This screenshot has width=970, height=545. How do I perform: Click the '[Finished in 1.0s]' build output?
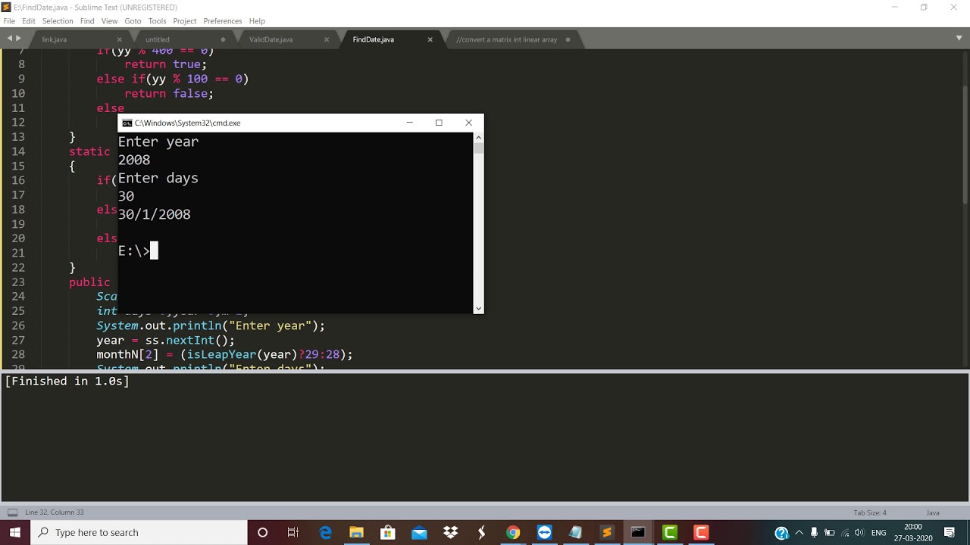point(67,381)
